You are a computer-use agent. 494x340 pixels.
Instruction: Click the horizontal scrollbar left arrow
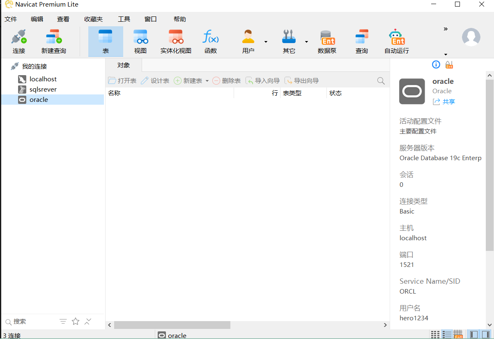[109, 325]
